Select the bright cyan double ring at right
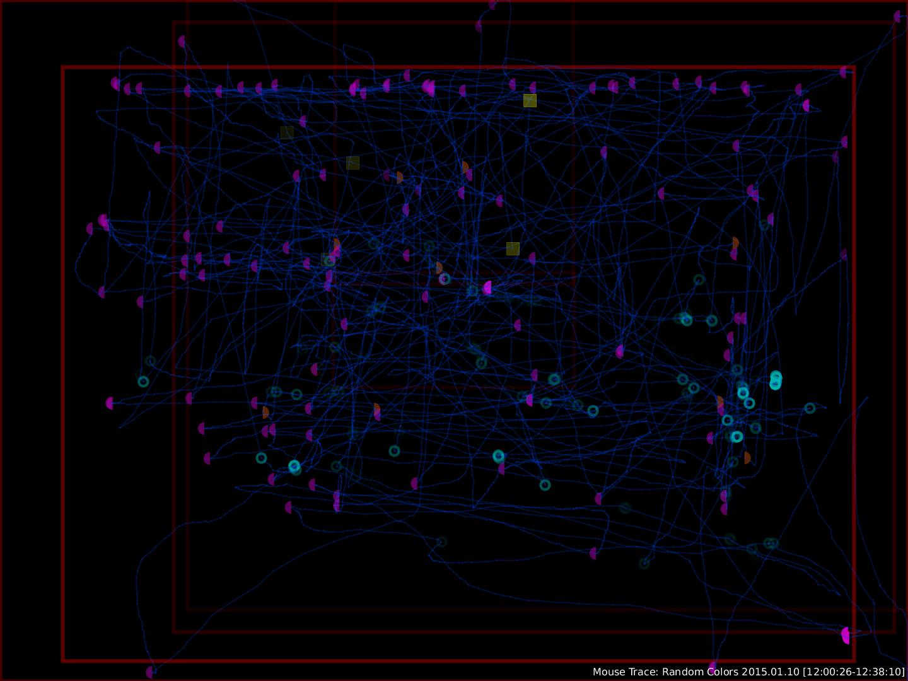Screen dimensions: 908x681 776,380
